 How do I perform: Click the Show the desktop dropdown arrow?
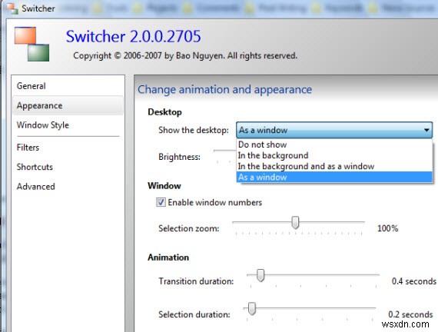point(426,130)
